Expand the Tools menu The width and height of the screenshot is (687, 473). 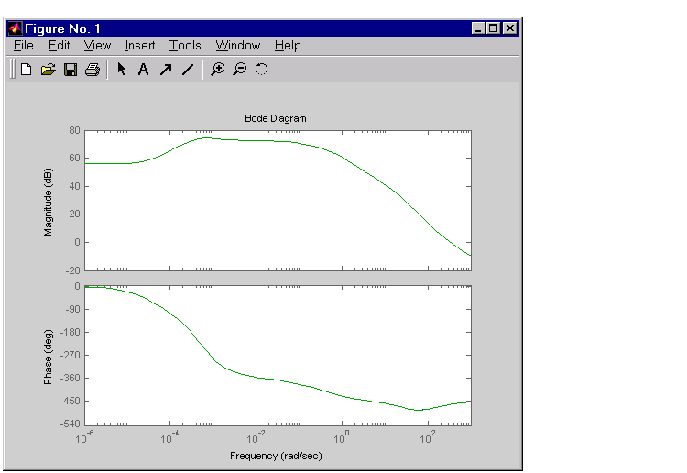tap(185, 45)
